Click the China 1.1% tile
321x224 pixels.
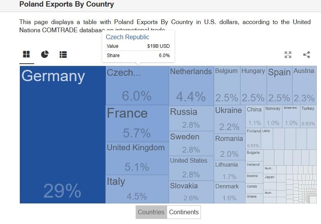(255, 116)
